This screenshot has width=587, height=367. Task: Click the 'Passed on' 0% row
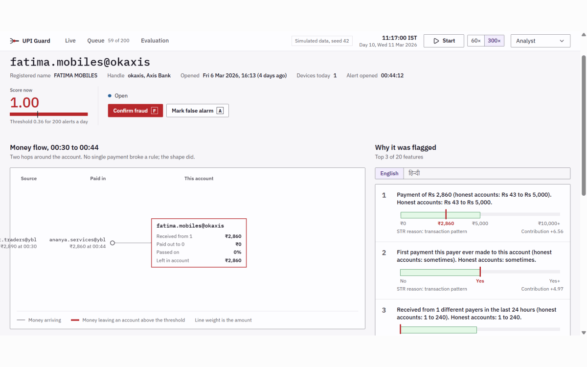[199, 252]
